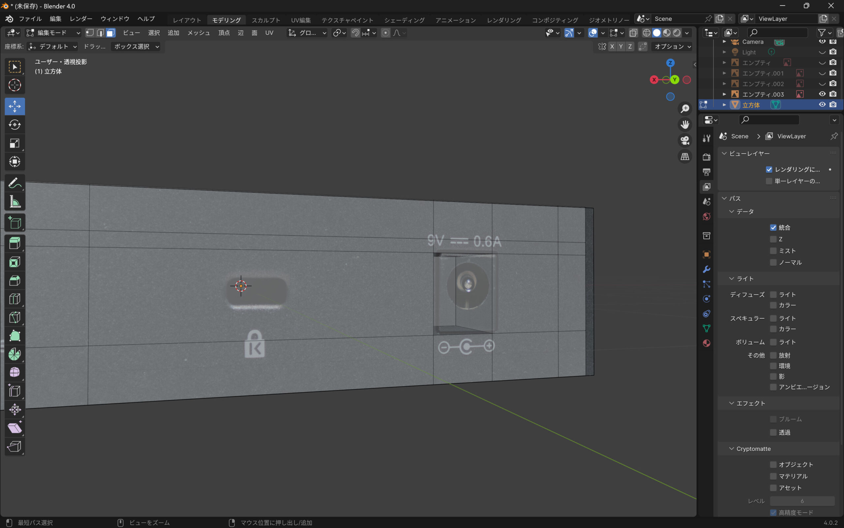Click the ボックス選択 drag mode button

pyautogui.click(x=136, y=47)
